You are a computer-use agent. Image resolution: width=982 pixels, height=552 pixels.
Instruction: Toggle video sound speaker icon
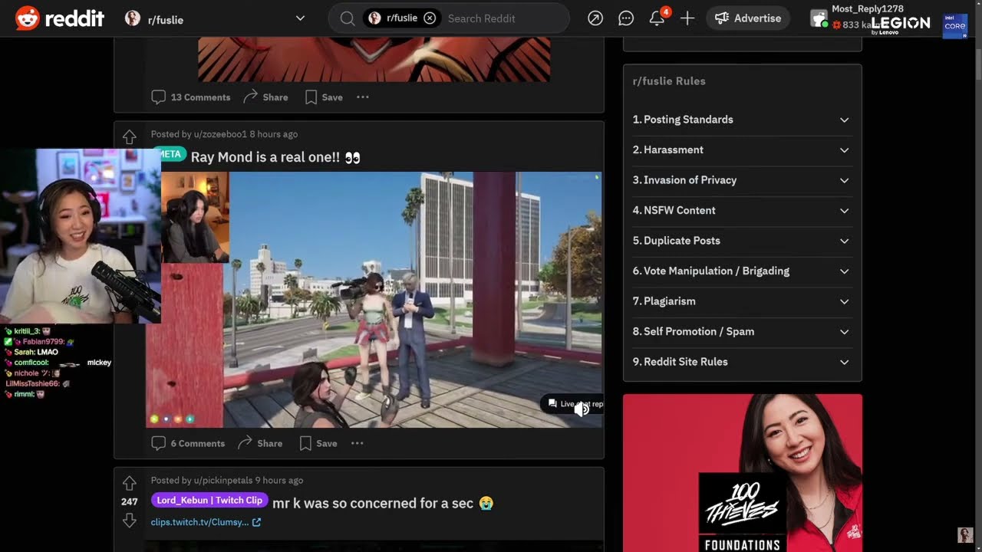pyautogui.click(x=582, y=409)
